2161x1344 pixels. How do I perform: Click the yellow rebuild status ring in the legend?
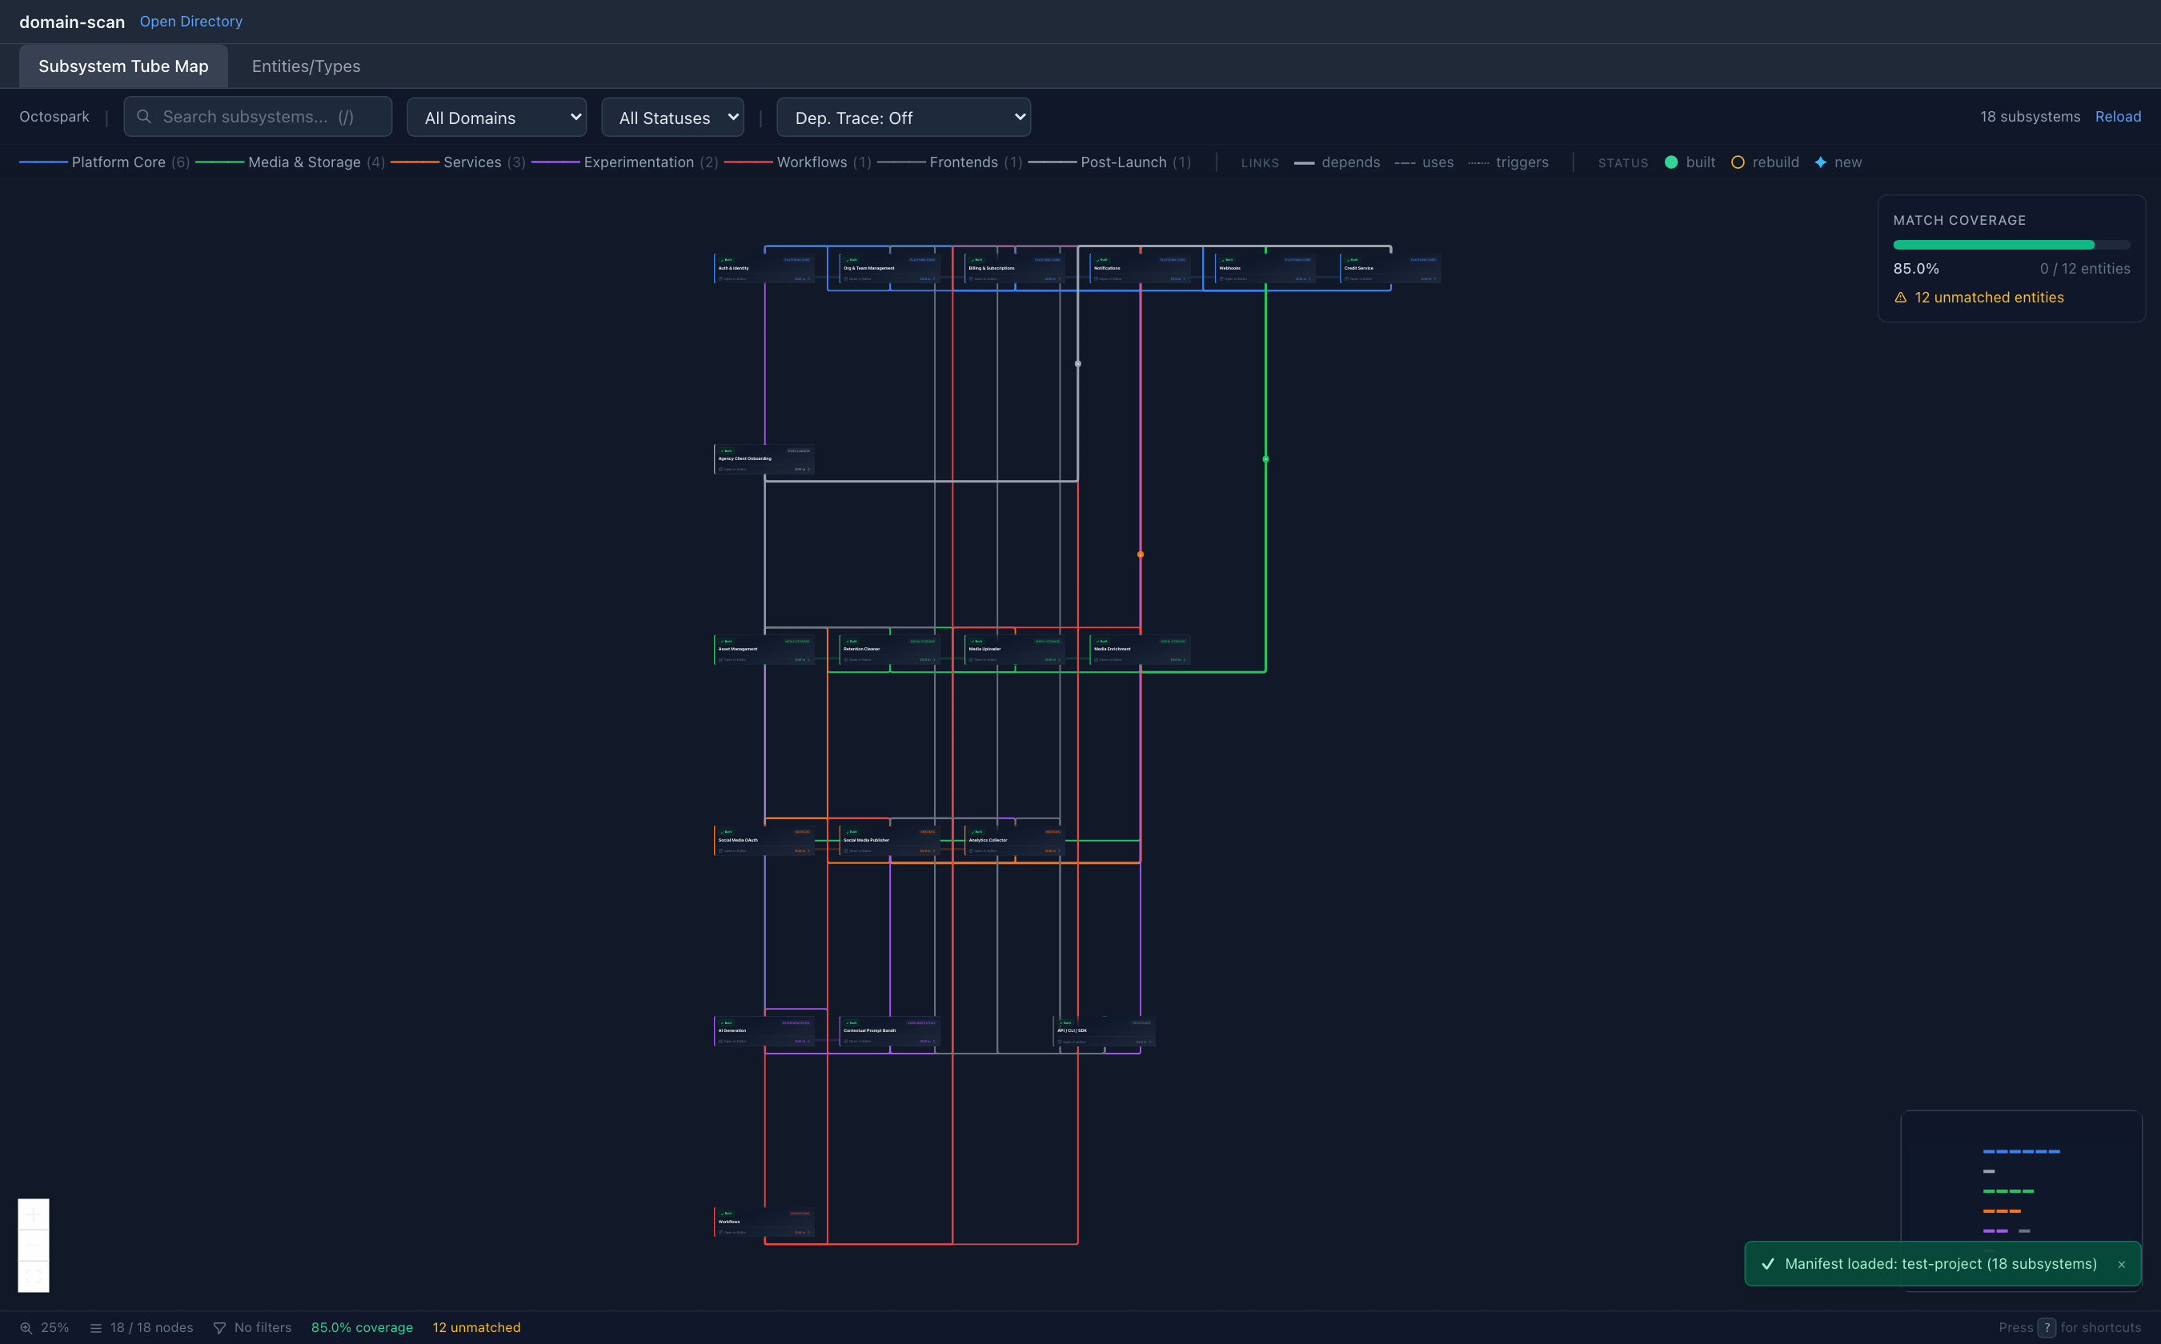coord(1738,162)
